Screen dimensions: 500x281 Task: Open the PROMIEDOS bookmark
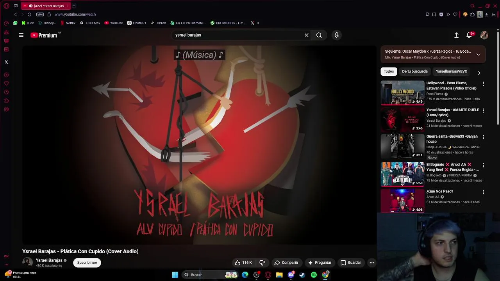[x=228, y=23]
